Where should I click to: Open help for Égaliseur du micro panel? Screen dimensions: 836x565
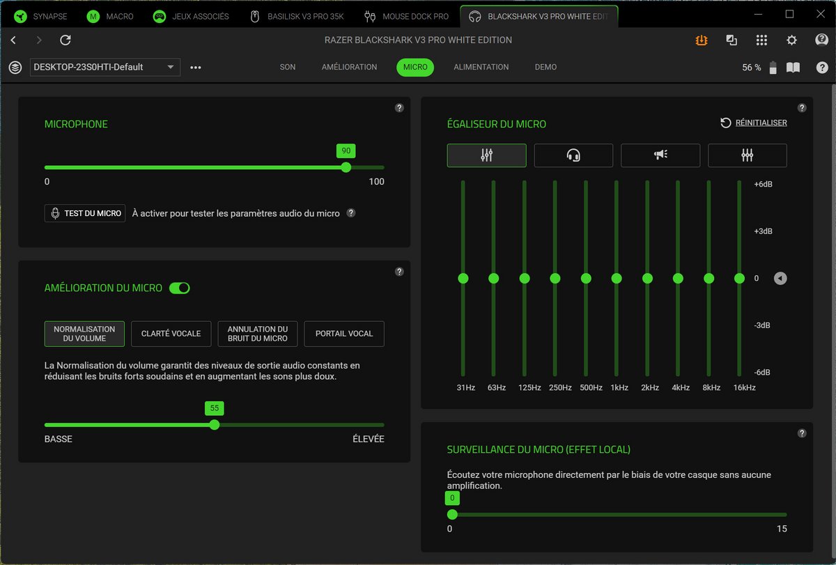802,108
